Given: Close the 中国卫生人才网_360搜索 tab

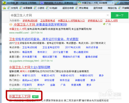Looking at the screenshot, I should [113, 3].
